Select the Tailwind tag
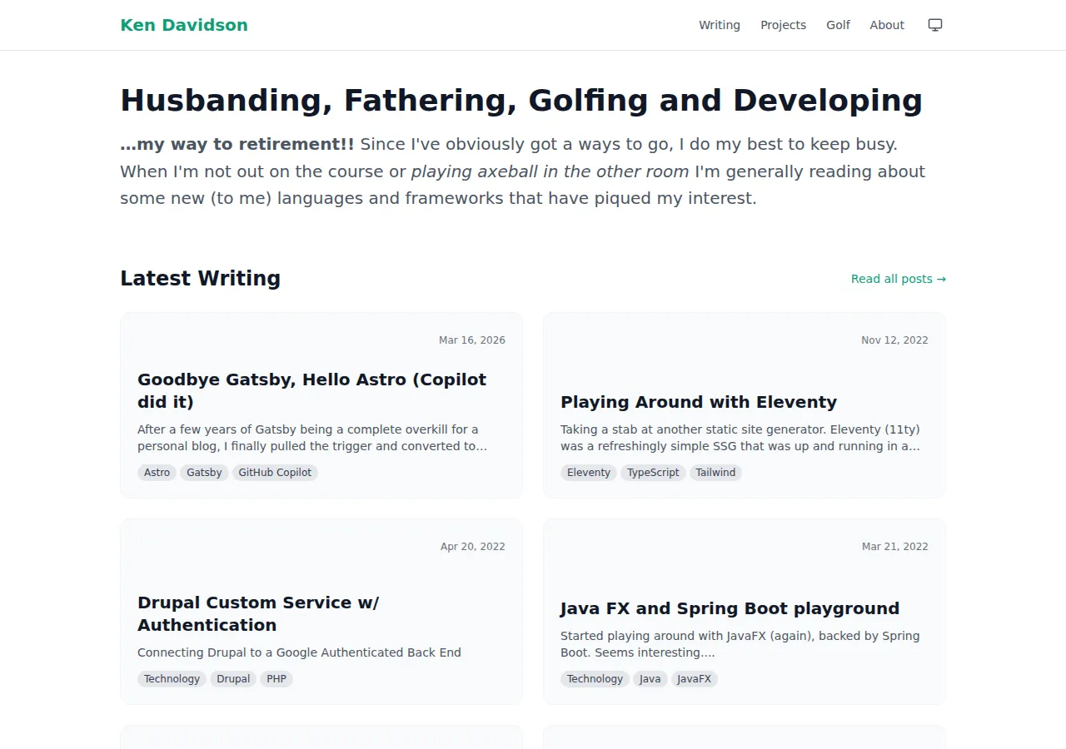This screenshot has height=749, width=1066. pos(715,472)
